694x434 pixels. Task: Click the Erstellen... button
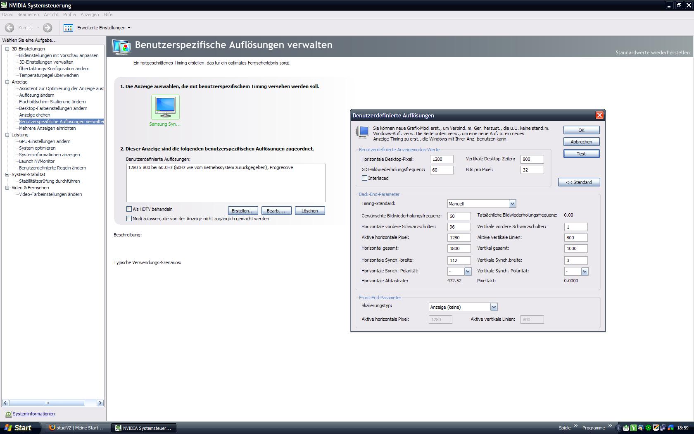(x=243, y=211)
